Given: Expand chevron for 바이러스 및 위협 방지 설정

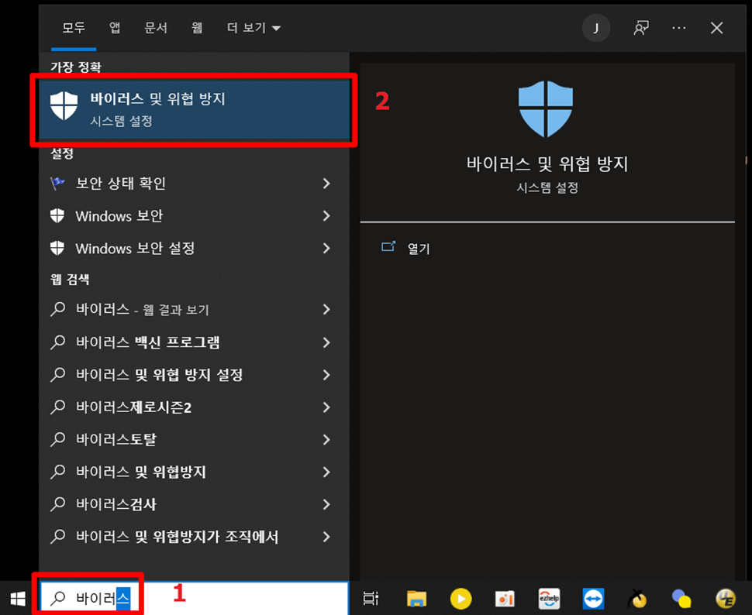Looking at the screenshot, I should [x=326, y=374].
